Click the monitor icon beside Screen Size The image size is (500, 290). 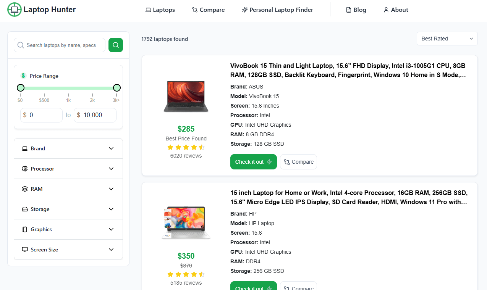pos(25,250)
